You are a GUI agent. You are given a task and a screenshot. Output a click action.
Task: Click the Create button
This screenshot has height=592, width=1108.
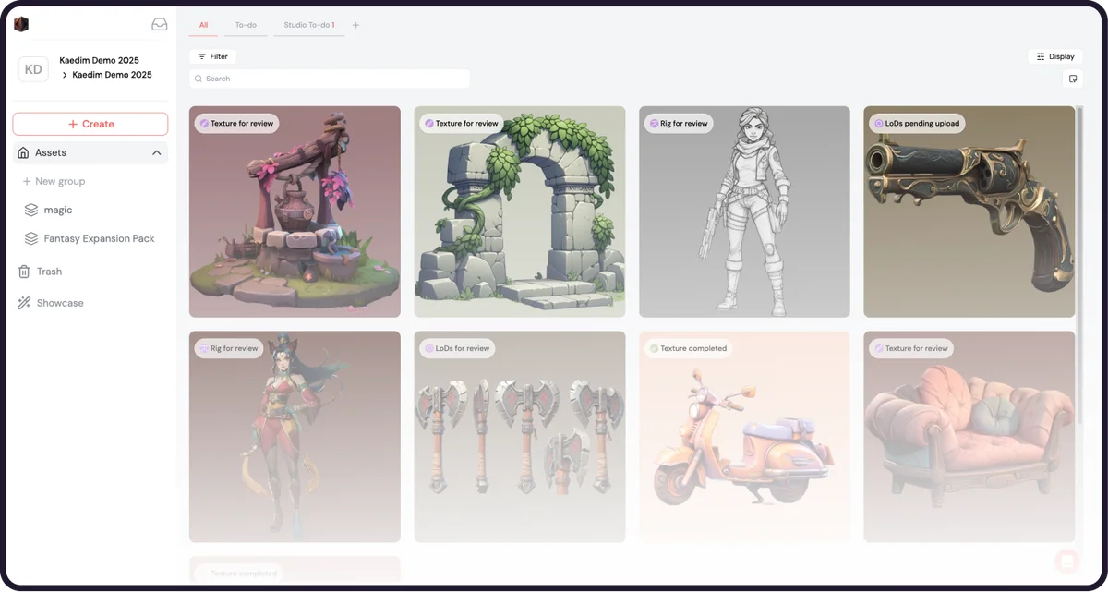point(90,124)
